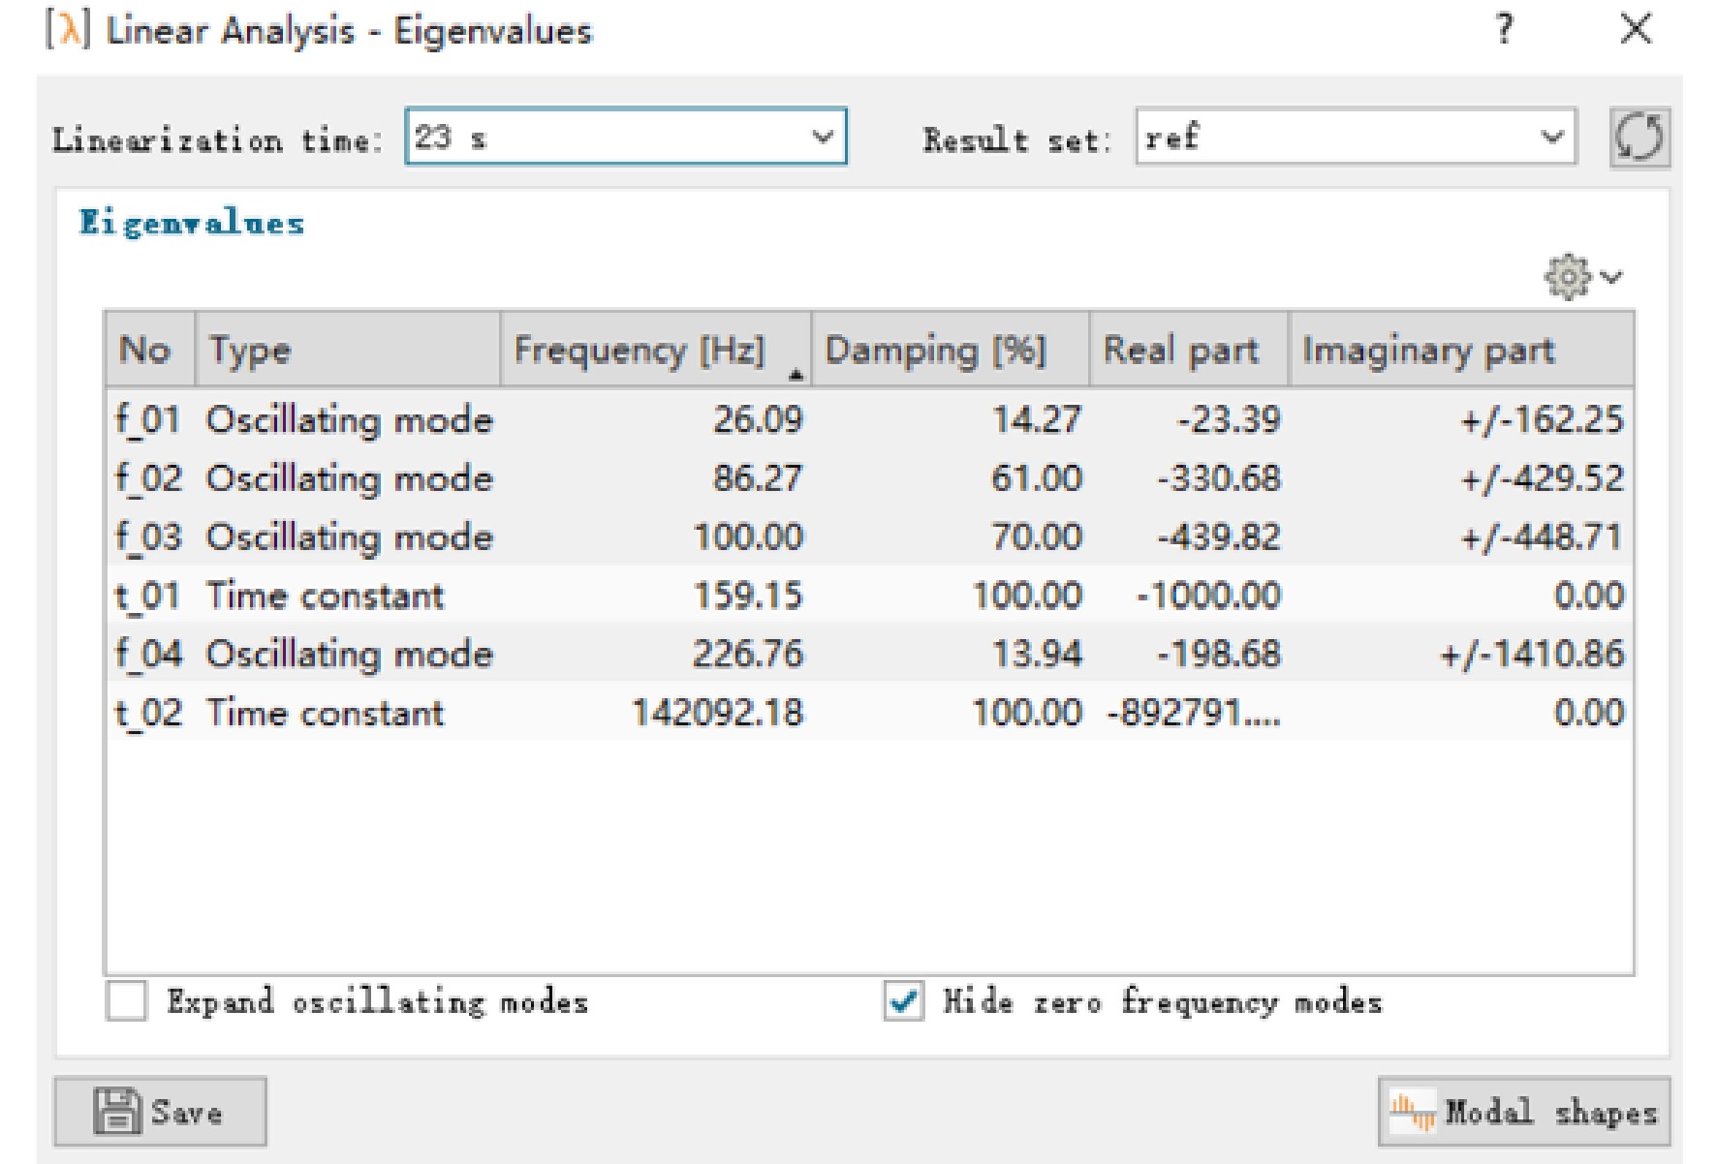Click frequency value 86.27
1717x1164 pixels.
(758, 477)
